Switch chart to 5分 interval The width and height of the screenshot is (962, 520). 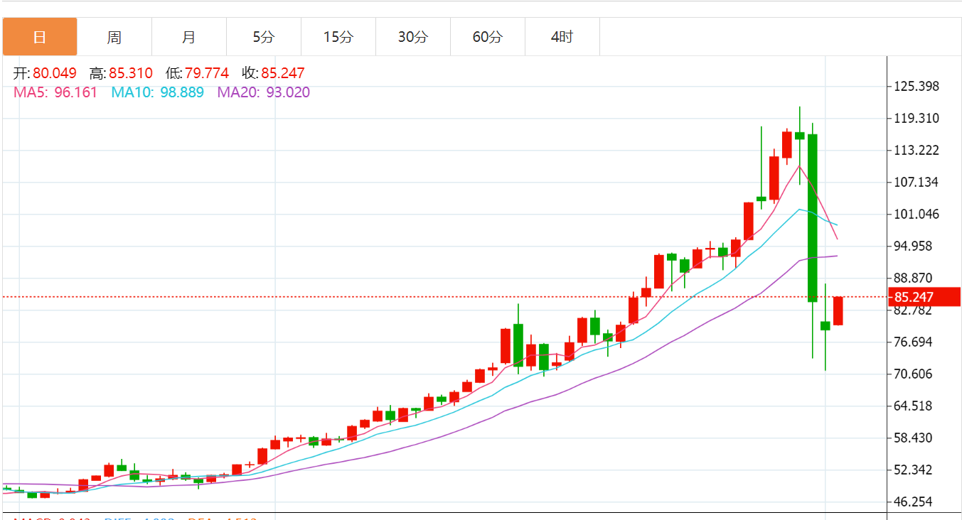click(x=264, y=37)
